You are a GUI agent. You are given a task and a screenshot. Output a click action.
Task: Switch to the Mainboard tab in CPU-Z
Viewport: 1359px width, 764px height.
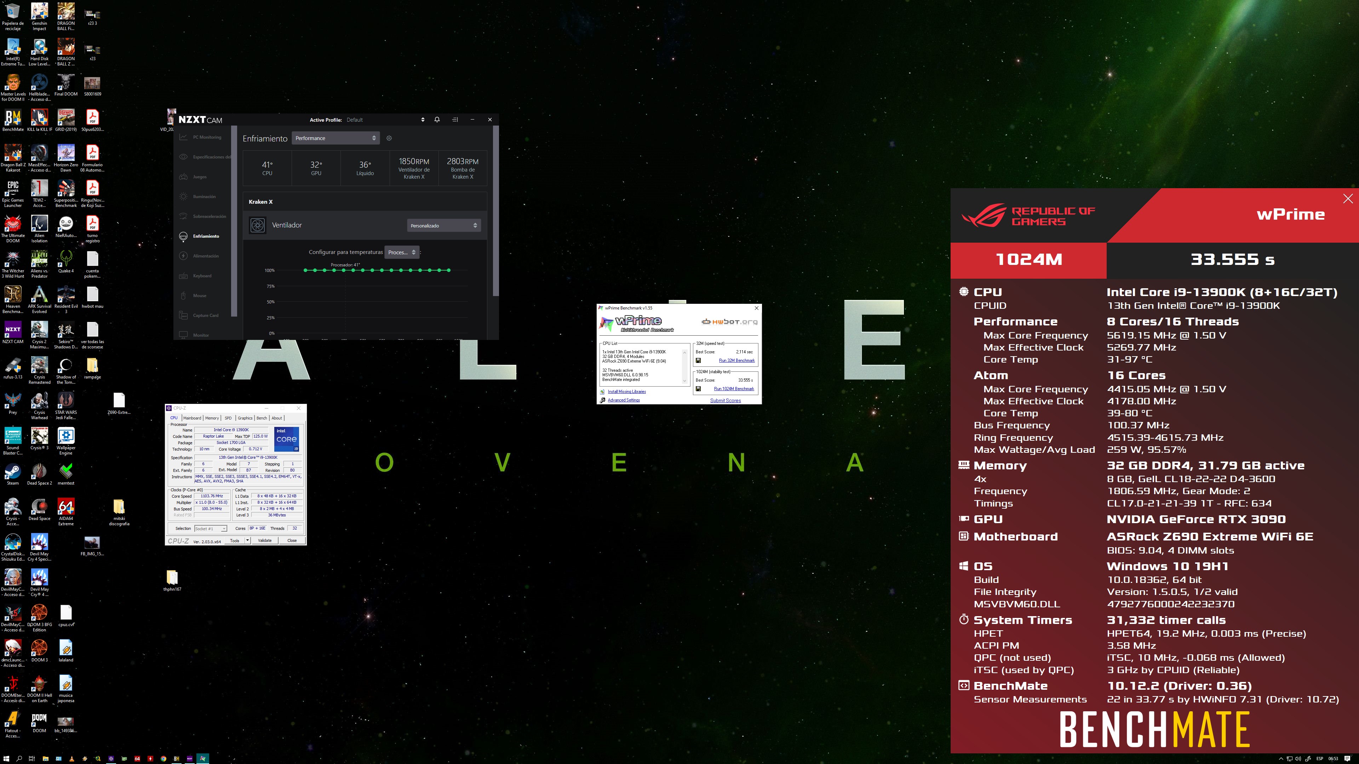click(x=192, y=418)
